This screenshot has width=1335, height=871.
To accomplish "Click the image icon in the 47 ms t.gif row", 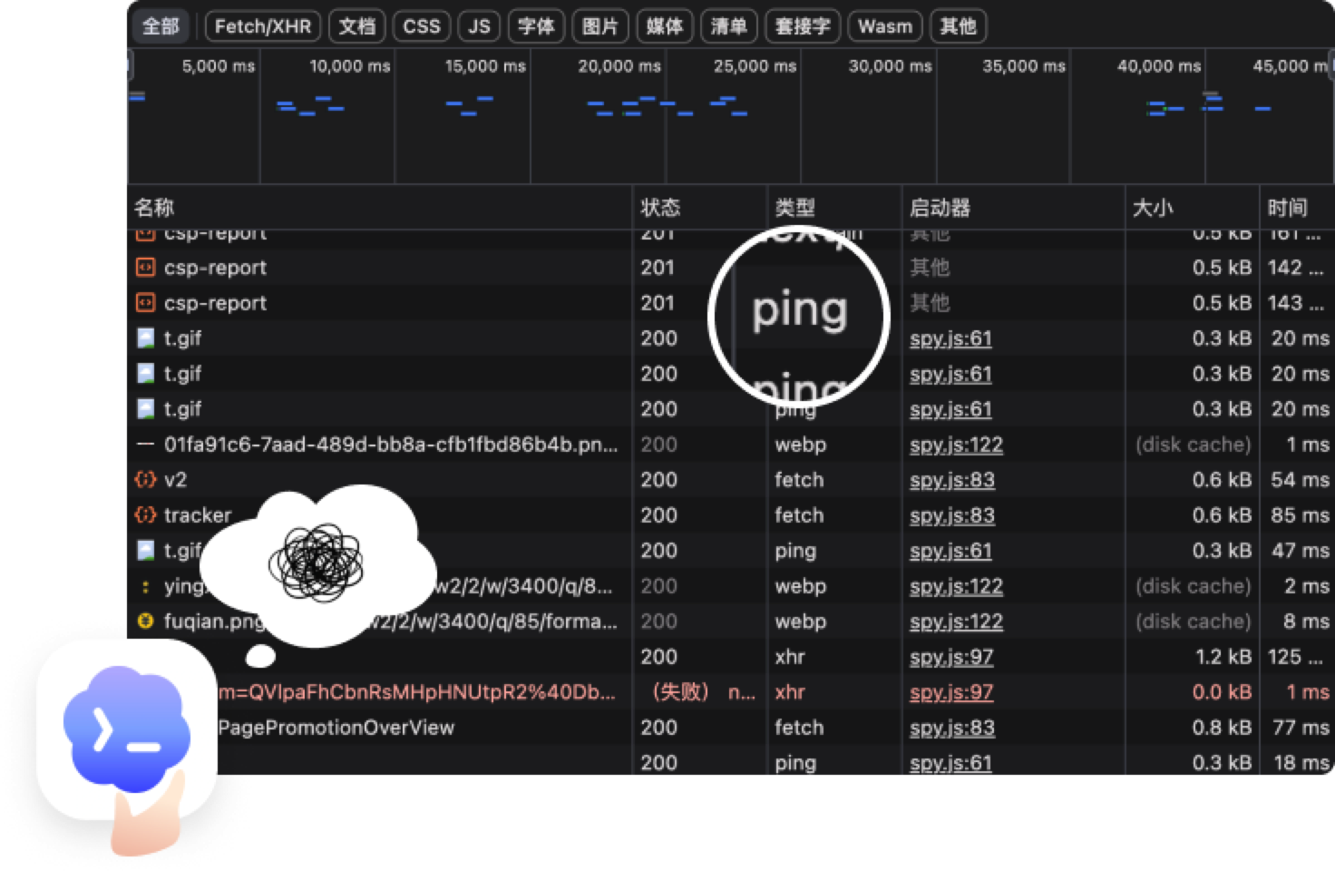I will tap(145, 551).
